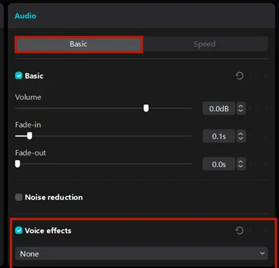Viewport: 279px width, 268px height.
Task: Click the Fade-out slider handle
Action: [x=17, y=163]
